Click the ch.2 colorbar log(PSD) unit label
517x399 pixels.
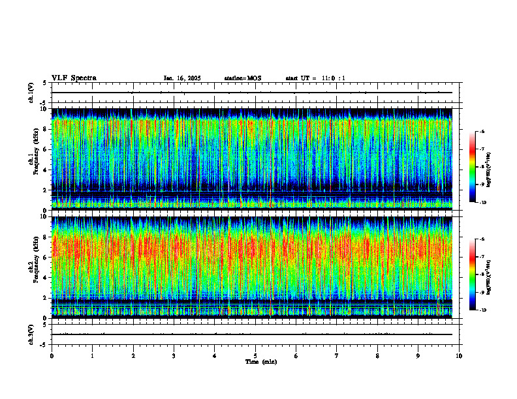(489, 277)
